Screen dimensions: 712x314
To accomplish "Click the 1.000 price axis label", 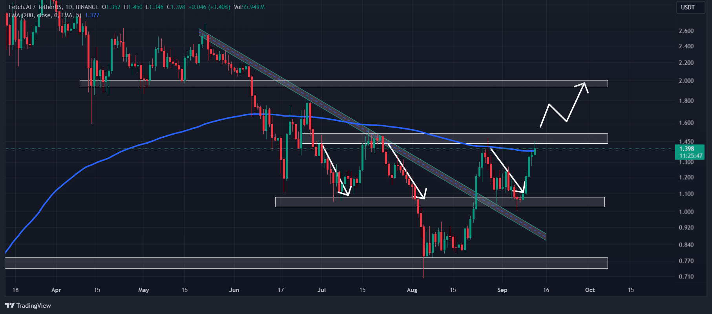I will [686, 212].
